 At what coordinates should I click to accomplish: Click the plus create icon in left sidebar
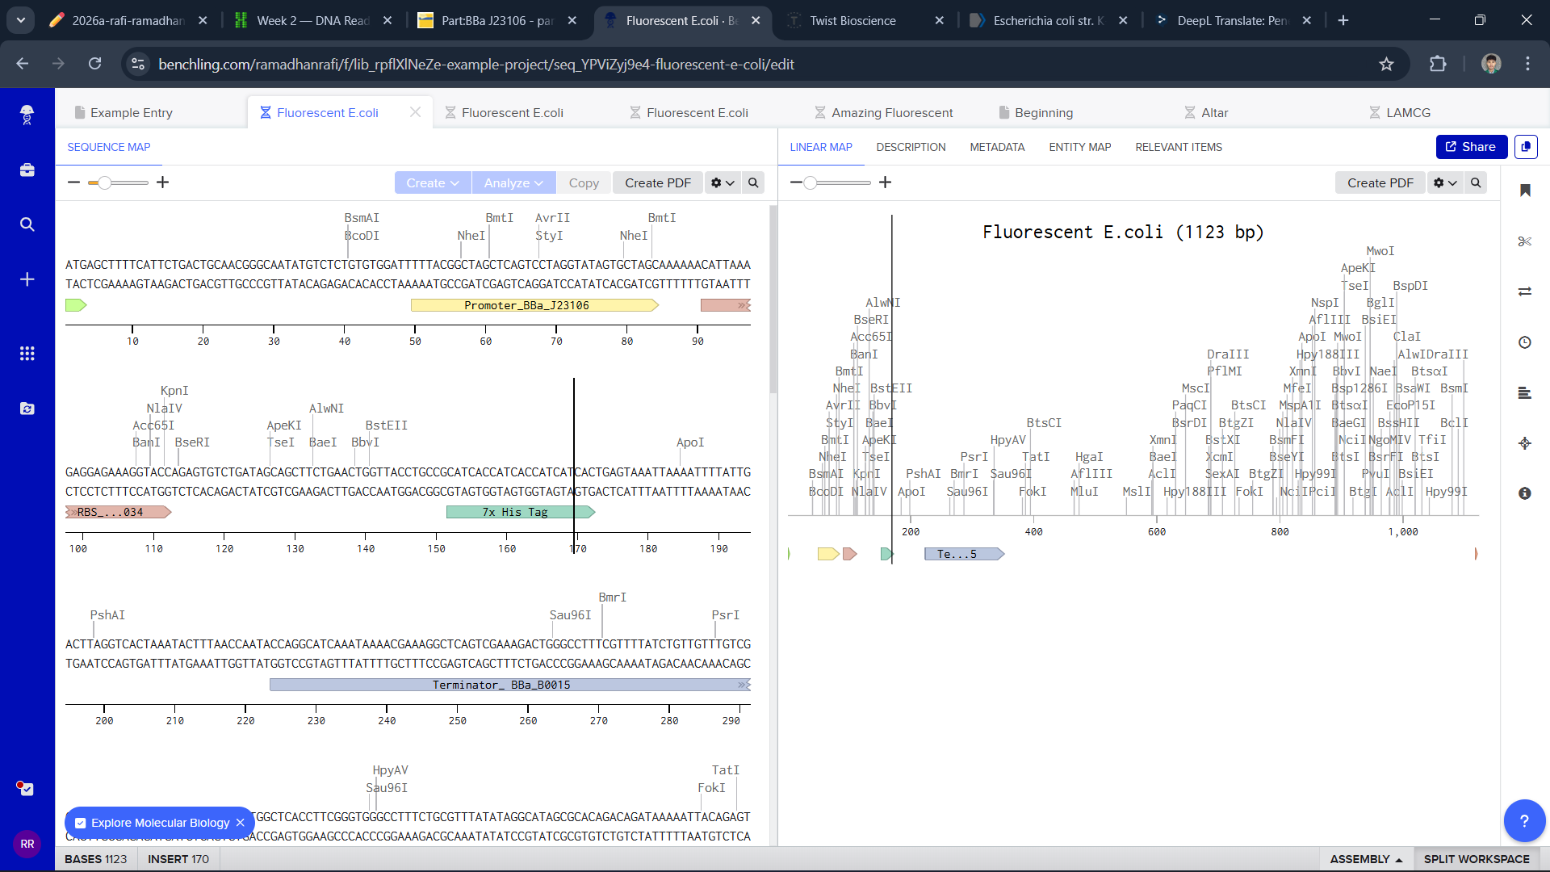tap(27, 279)
